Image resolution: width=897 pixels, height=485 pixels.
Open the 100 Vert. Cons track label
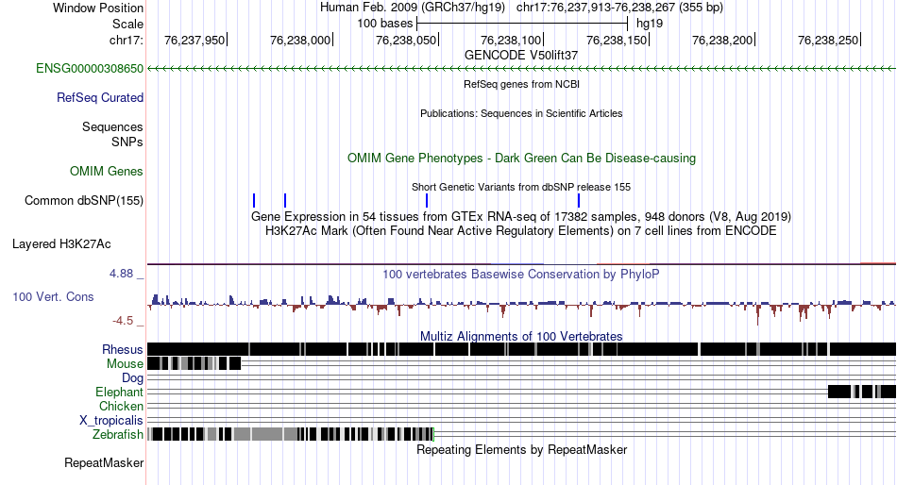[x=53, y=297]
